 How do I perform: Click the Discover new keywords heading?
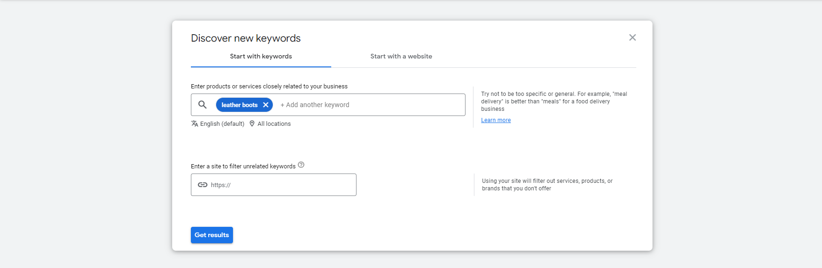(246, 38)
